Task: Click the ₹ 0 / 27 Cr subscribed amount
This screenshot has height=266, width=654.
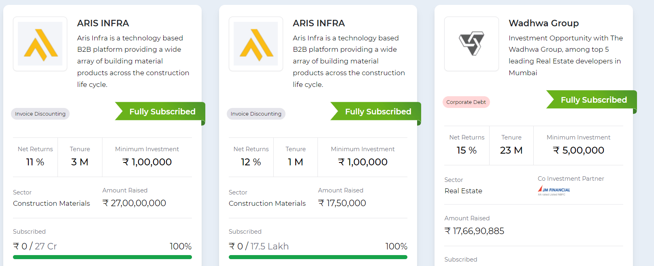Action: tap(35, 247)
